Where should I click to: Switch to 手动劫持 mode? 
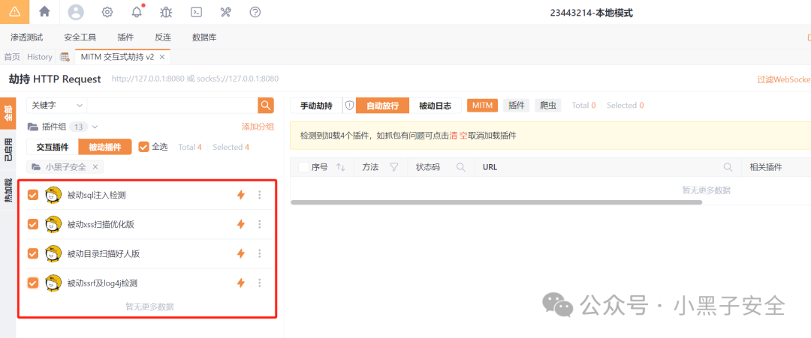click(x=317, y=106)
